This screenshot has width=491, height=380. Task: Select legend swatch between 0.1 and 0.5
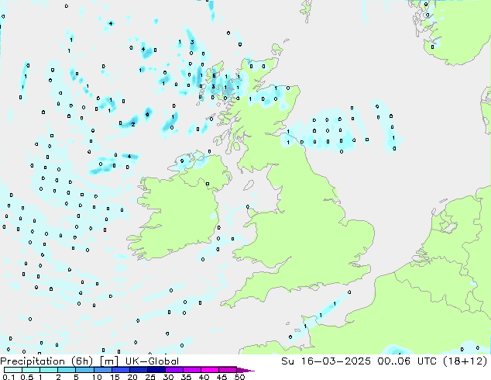tap(13, 370)
